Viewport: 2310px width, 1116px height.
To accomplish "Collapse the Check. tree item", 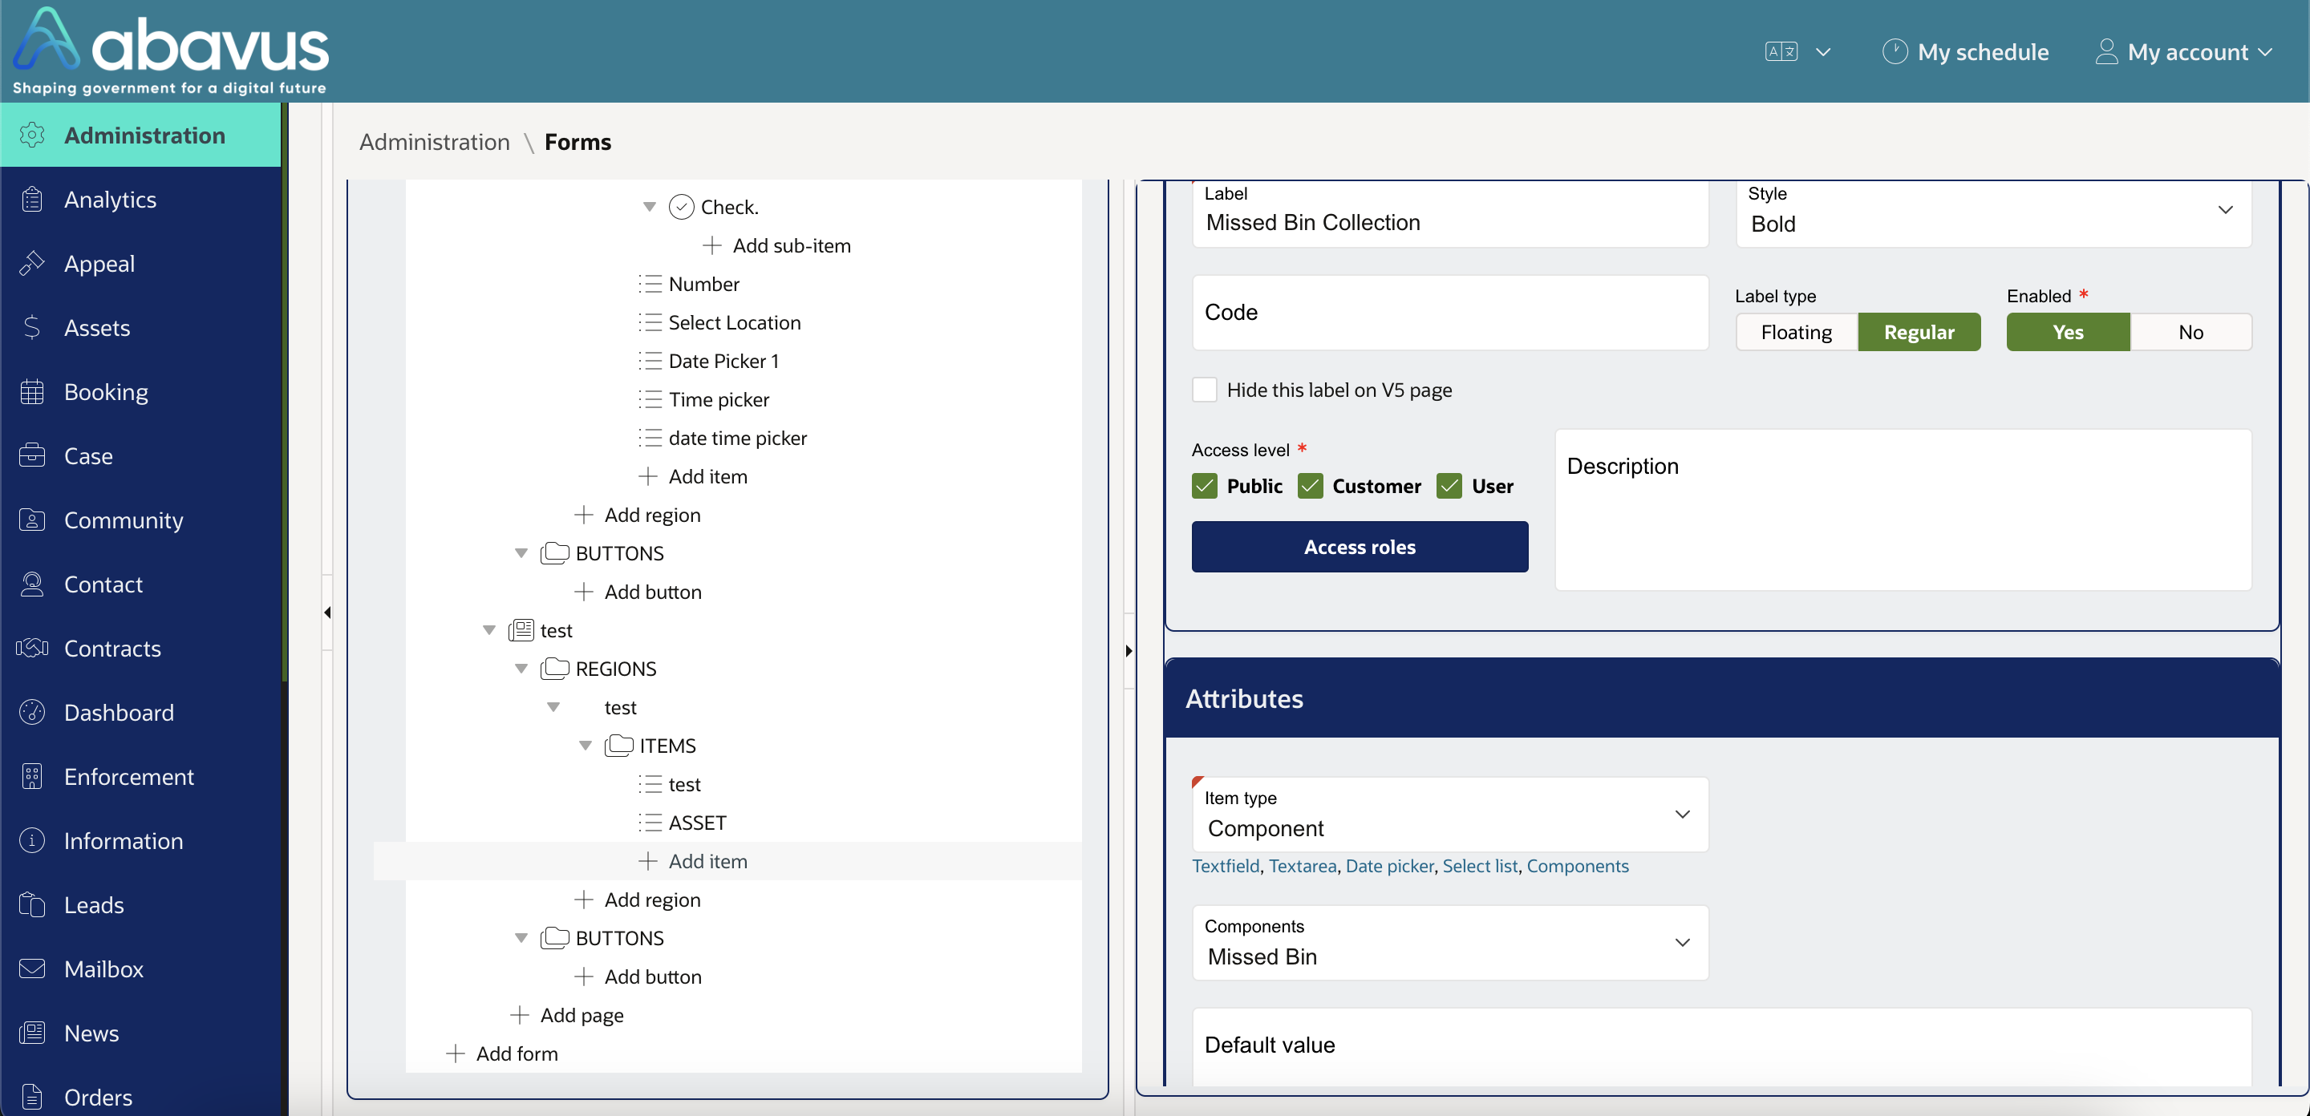I will 649,207.
